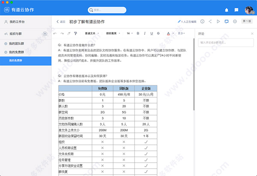Click the Youdao Cloud Collaboration logo icon

tap(7, 10)
